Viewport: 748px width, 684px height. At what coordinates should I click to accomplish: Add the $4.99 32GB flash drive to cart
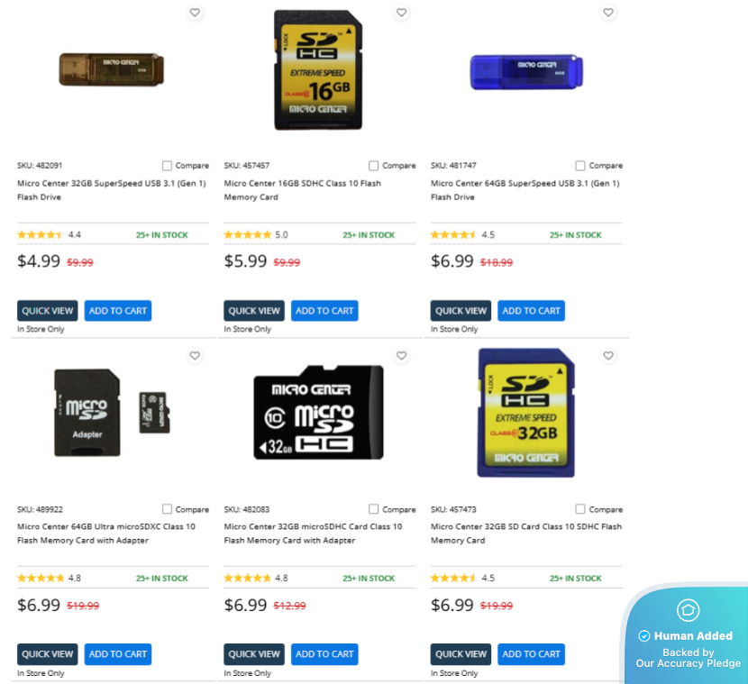pyautogui.click(x=118, y=311)
